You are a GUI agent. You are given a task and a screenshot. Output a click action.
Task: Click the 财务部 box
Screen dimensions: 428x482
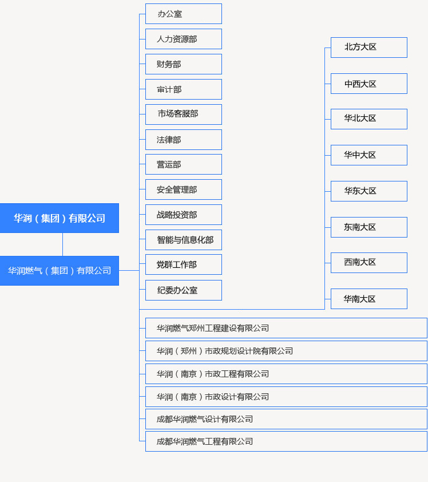184,64
